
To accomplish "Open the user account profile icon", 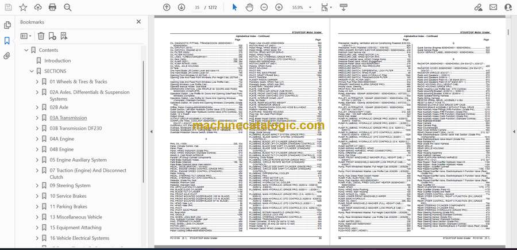I will [508, 7].
